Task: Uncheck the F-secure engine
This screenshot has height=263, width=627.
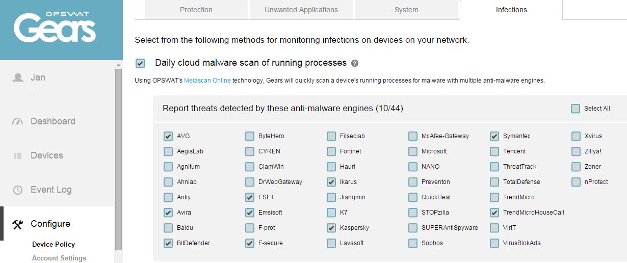Action: click(250, 243)
